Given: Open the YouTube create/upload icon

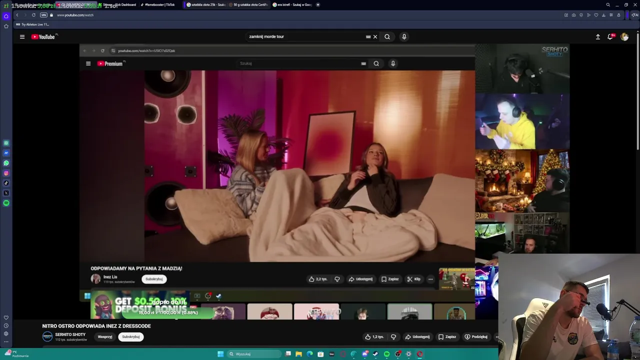Looking at the screenshot, I should click(597, 36).
